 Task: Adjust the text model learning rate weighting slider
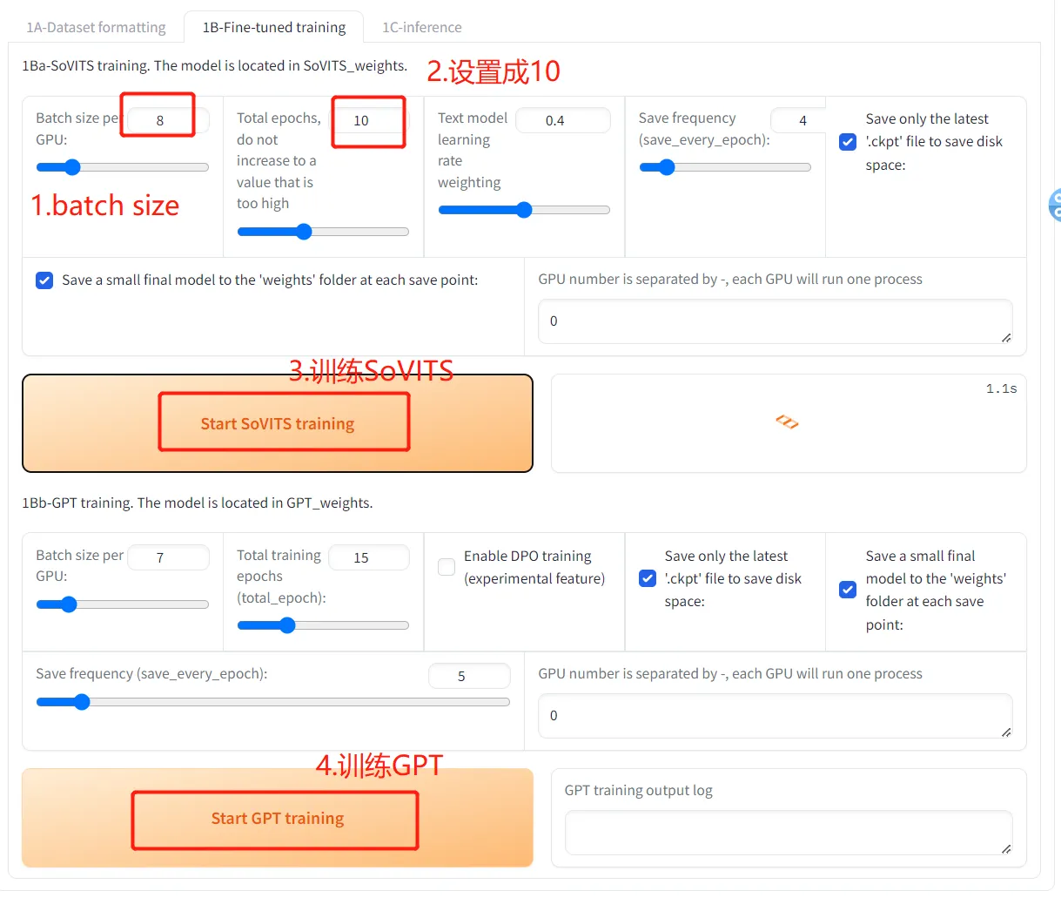coord(524,210)
